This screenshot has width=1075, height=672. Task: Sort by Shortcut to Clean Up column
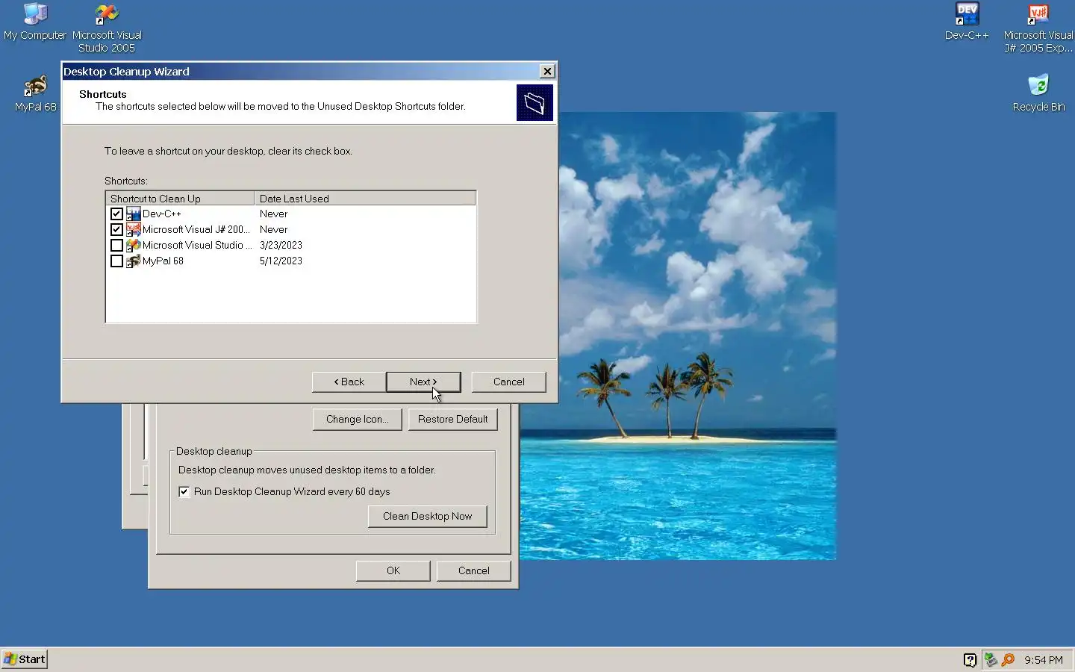[180, 199]
